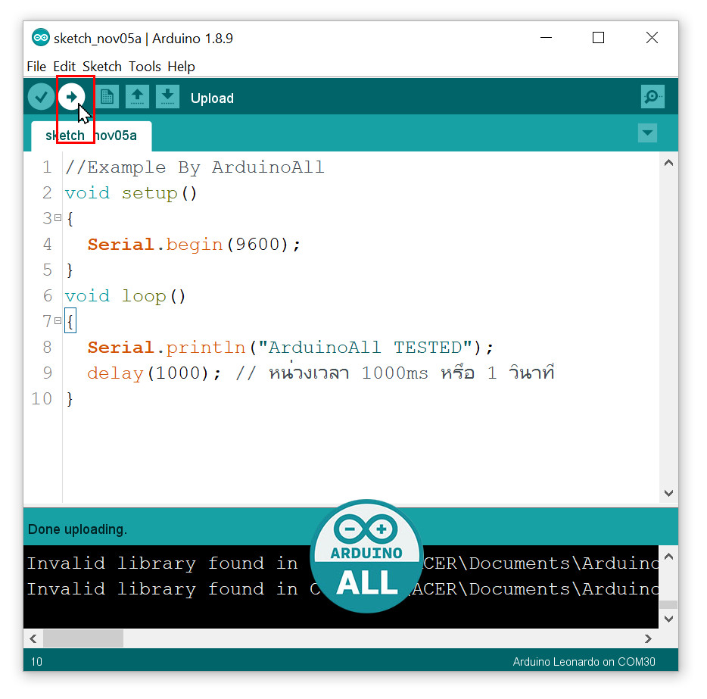Open the tab options dropdown arrow
This screenshot has width=707, height=699.
[647, 133]
